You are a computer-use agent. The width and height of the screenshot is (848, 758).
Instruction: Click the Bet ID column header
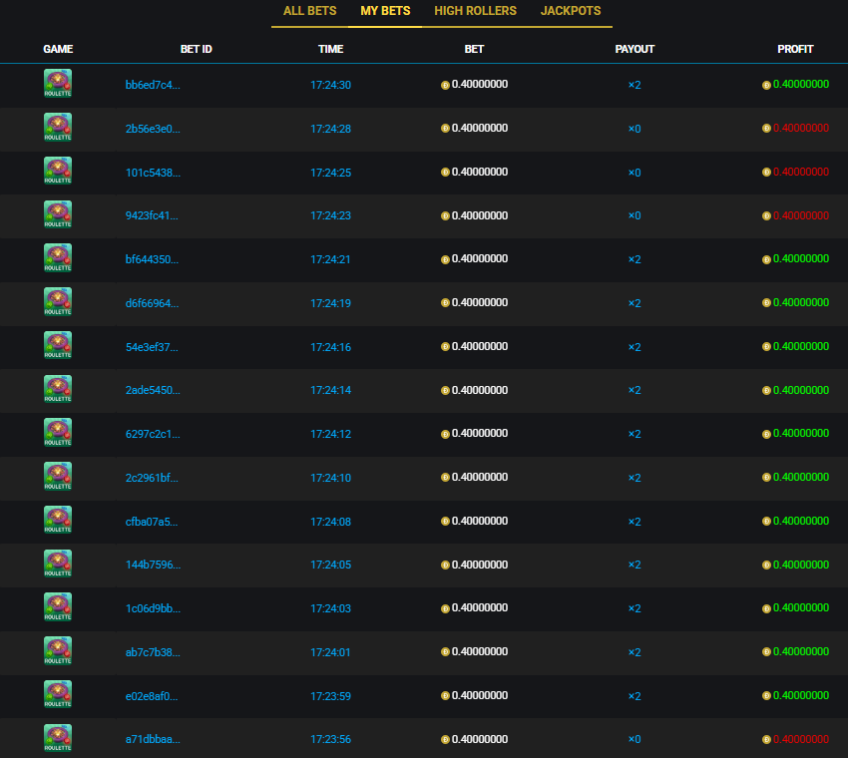point(197,49)
